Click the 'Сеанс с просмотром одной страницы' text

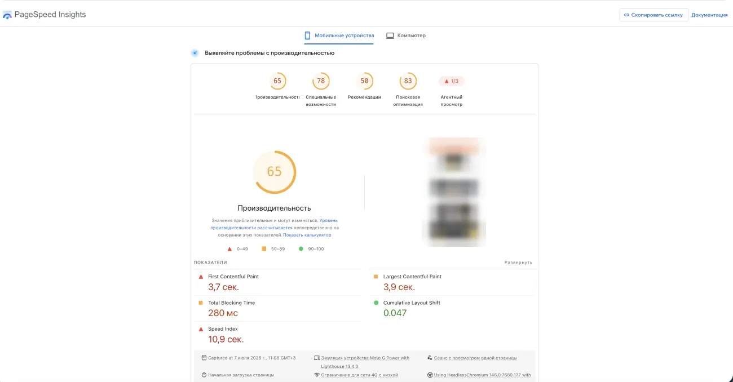(475, 358)
